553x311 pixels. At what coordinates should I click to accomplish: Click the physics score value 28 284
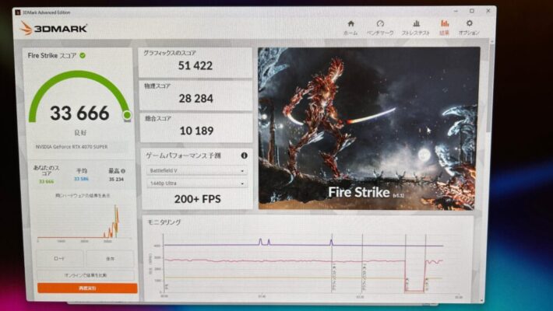(x=195, y=98)
